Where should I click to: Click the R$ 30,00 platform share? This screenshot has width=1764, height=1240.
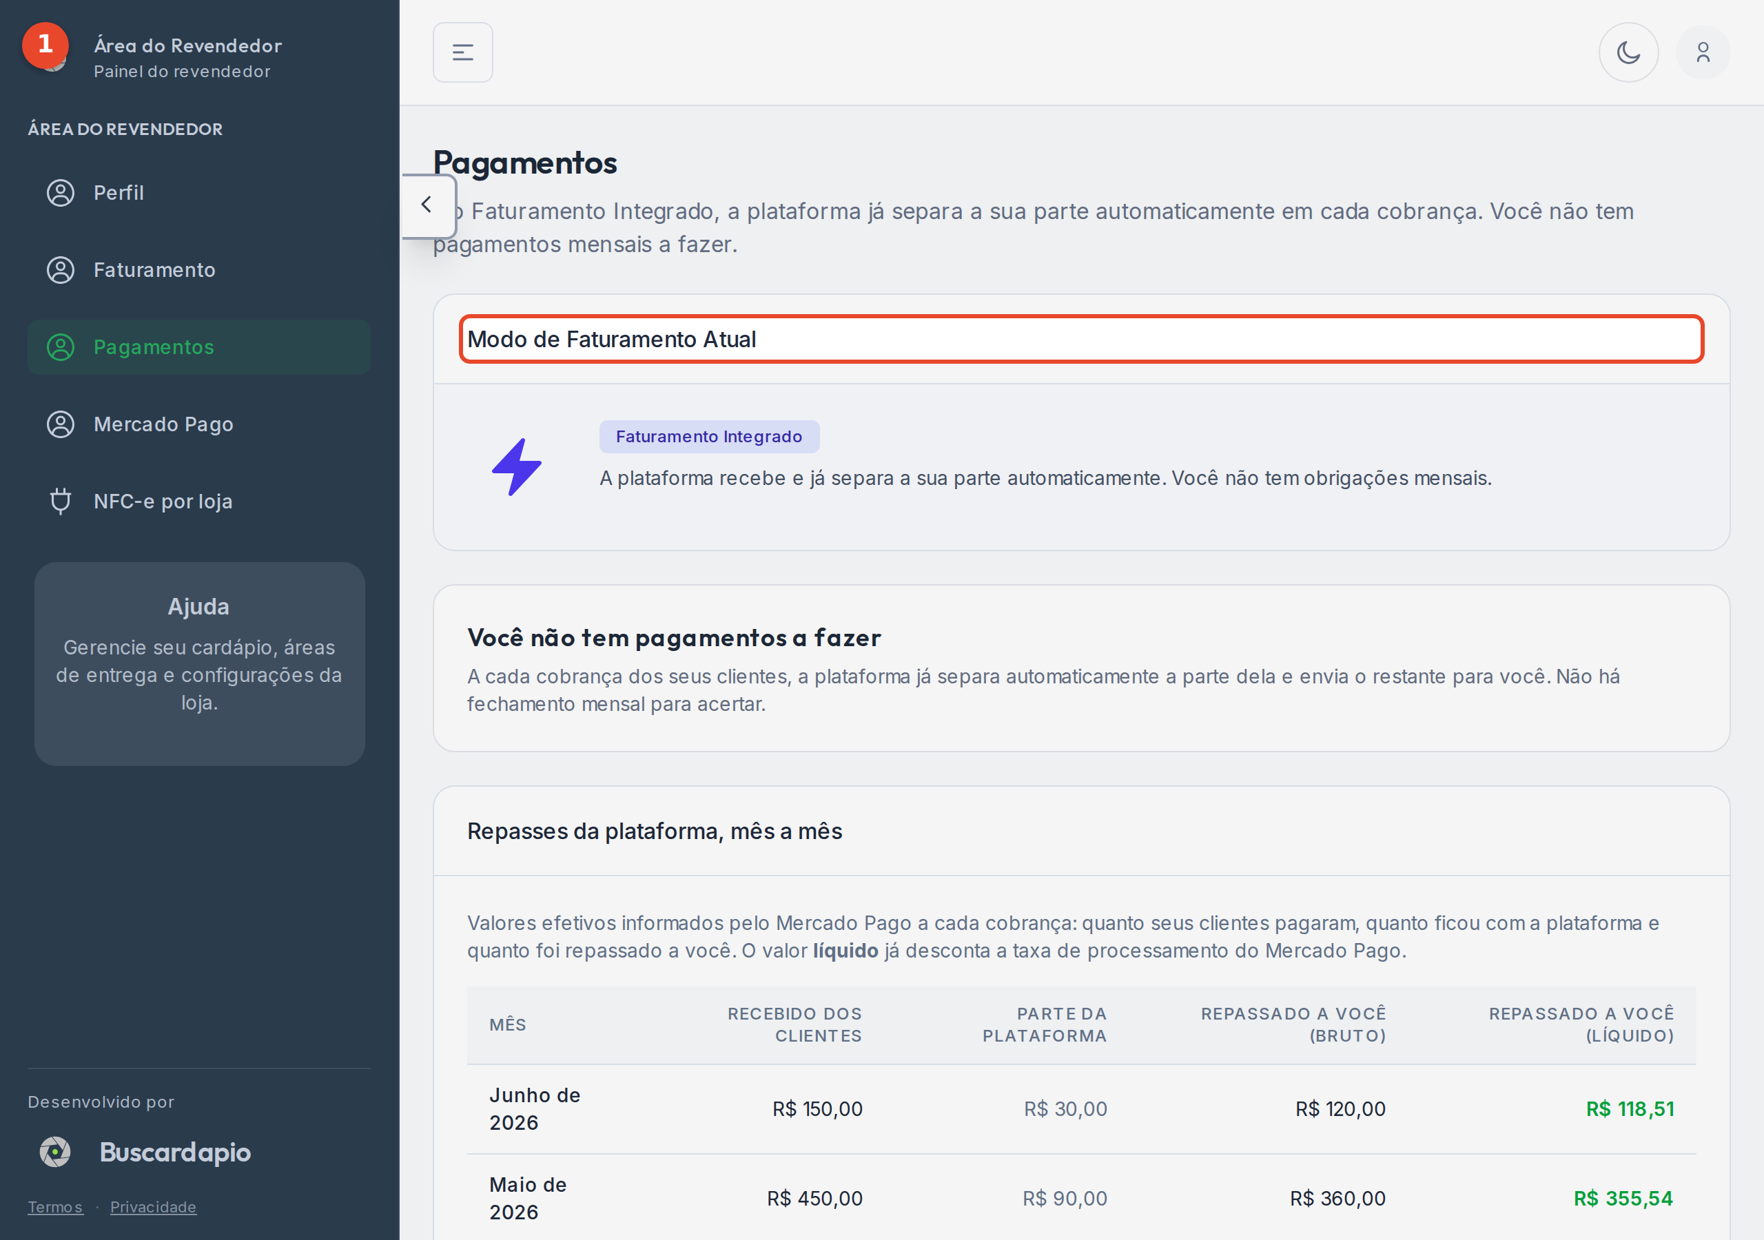point(1065,1108)
